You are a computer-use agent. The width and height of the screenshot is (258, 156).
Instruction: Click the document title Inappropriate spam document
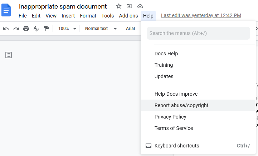63,6
